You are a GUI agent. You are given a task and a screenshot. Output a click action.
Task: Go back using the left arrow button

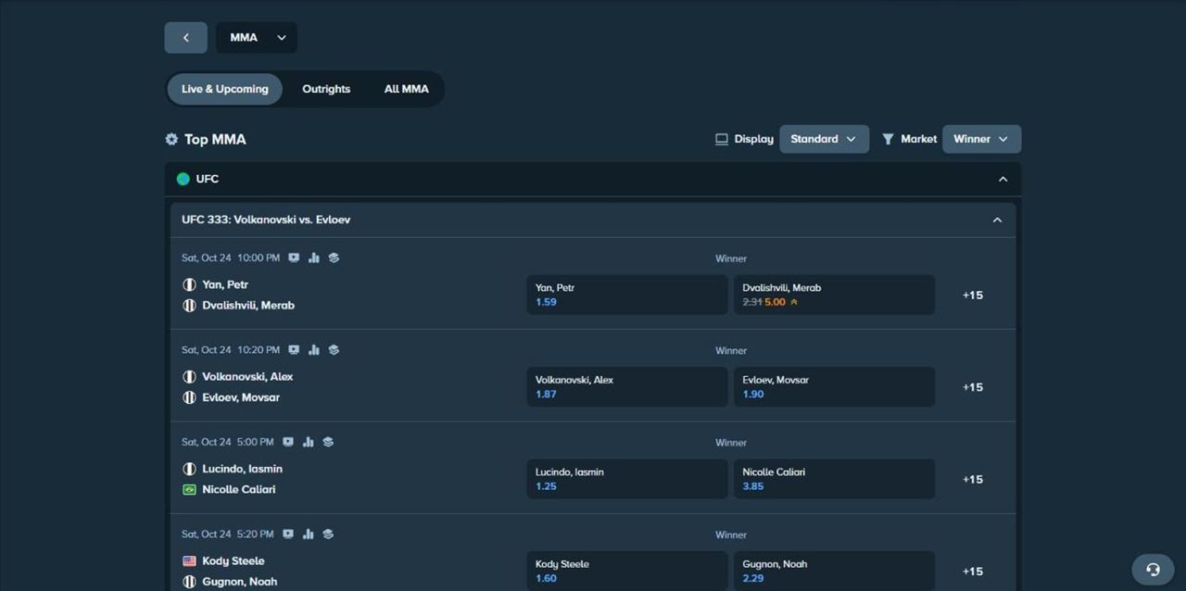[x=185, y=38]
